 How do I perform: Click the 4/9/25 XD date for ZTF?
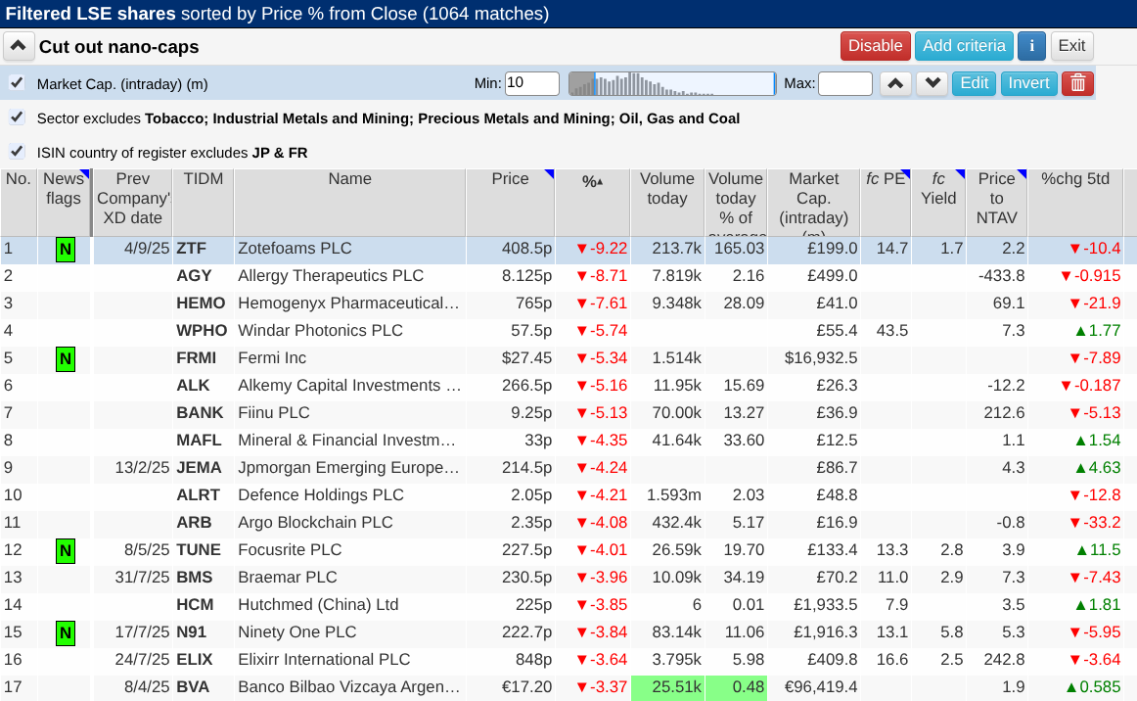(x=147, y=248)
